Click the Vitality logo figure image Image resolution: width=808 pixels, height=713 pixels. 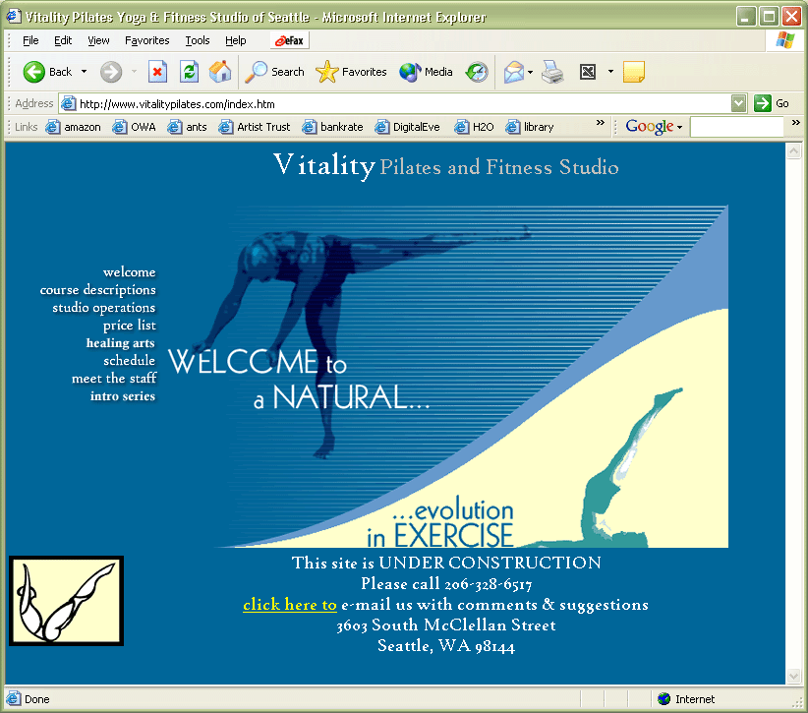click(66, 601)
